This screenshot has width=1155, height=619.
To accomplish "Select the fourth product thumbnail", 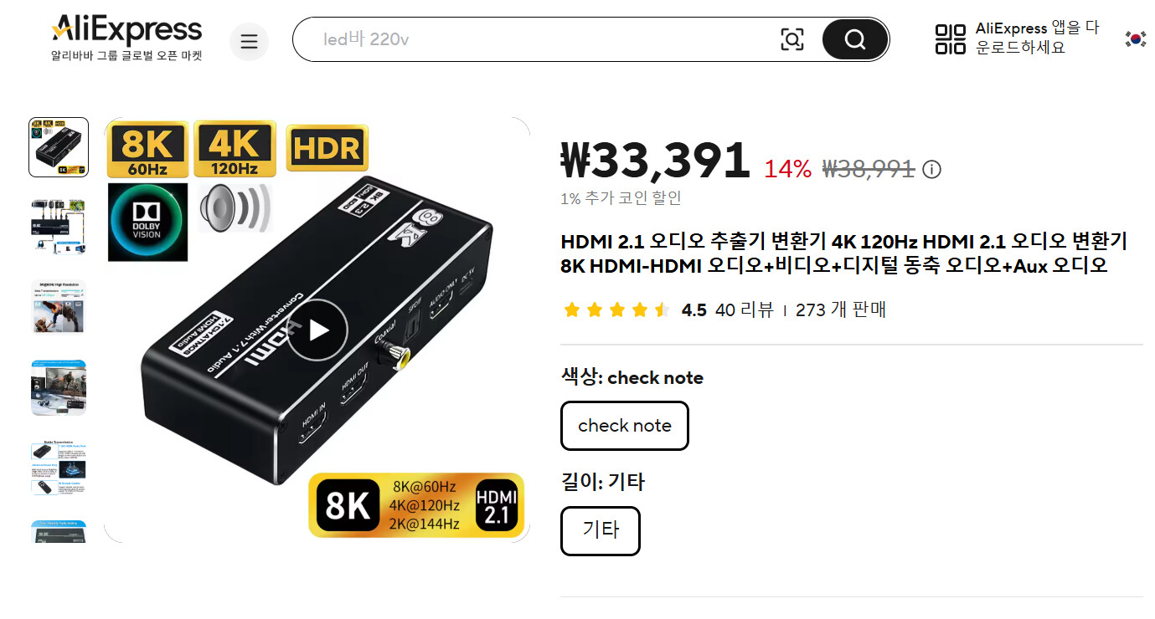I will [x=59, y=388].
